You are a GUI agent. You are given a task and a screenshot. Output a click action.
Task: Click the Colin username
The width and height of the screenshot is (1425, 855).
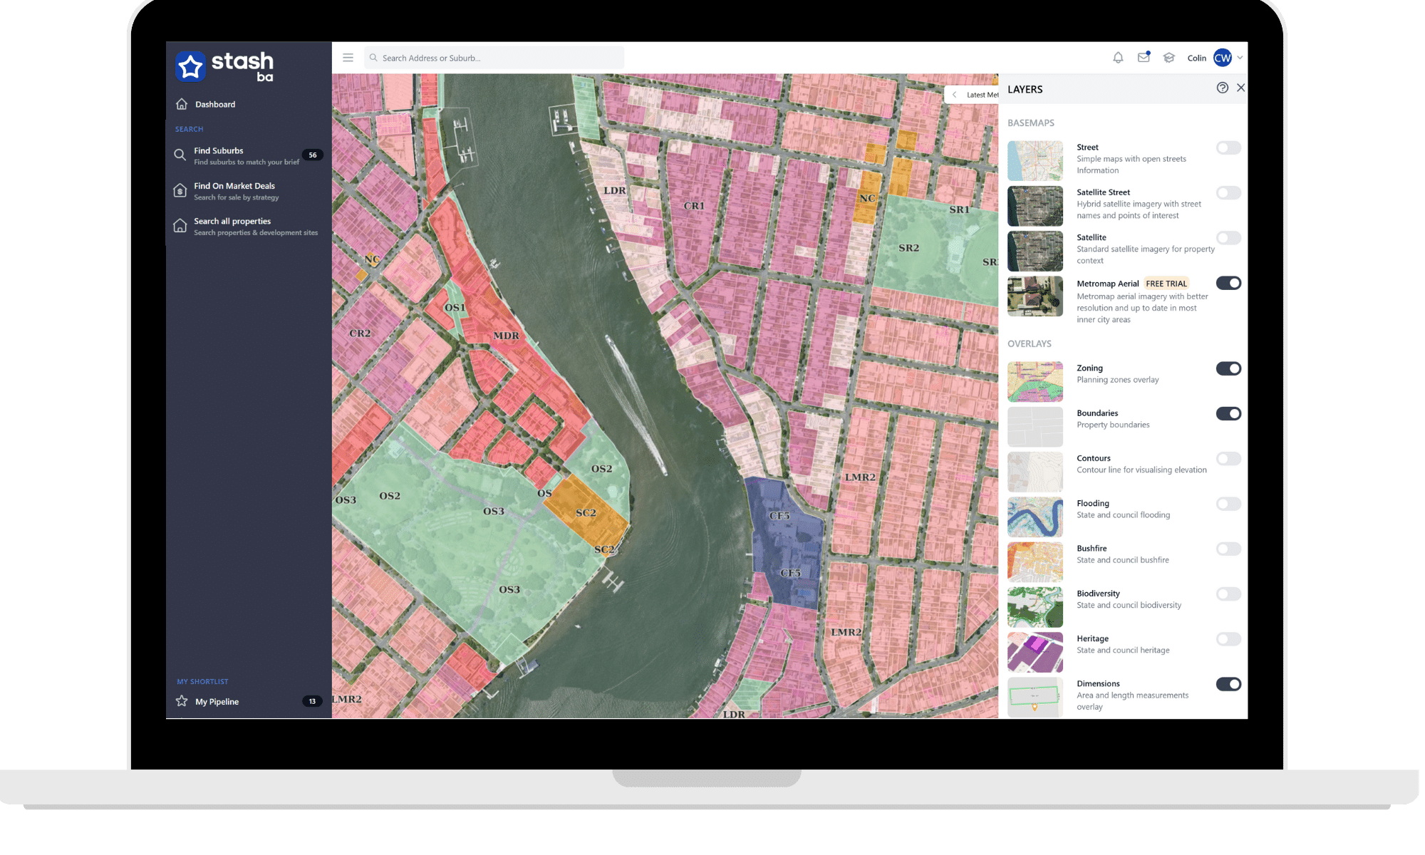pos(1197,58)
